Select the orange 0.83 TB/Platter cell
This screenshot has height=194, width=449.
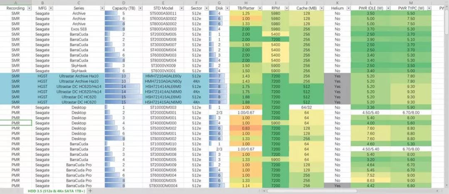click(246, 128)
